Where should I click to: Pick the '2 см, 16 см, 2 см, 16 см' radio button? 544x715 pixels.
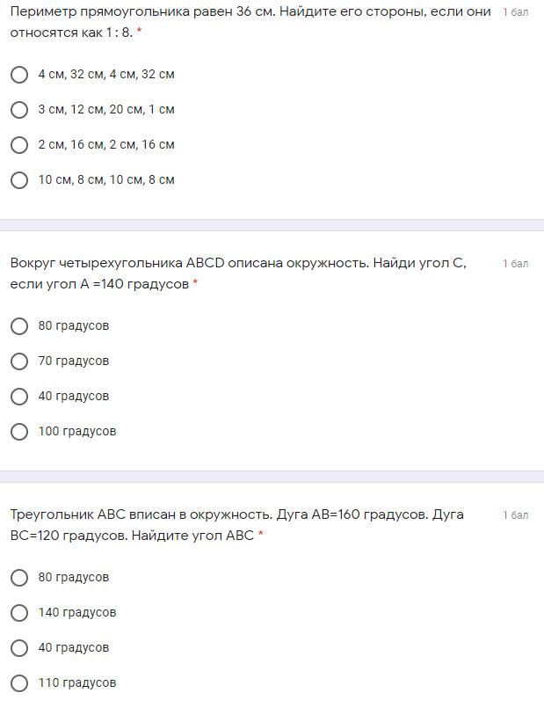[x=19, y=144]
